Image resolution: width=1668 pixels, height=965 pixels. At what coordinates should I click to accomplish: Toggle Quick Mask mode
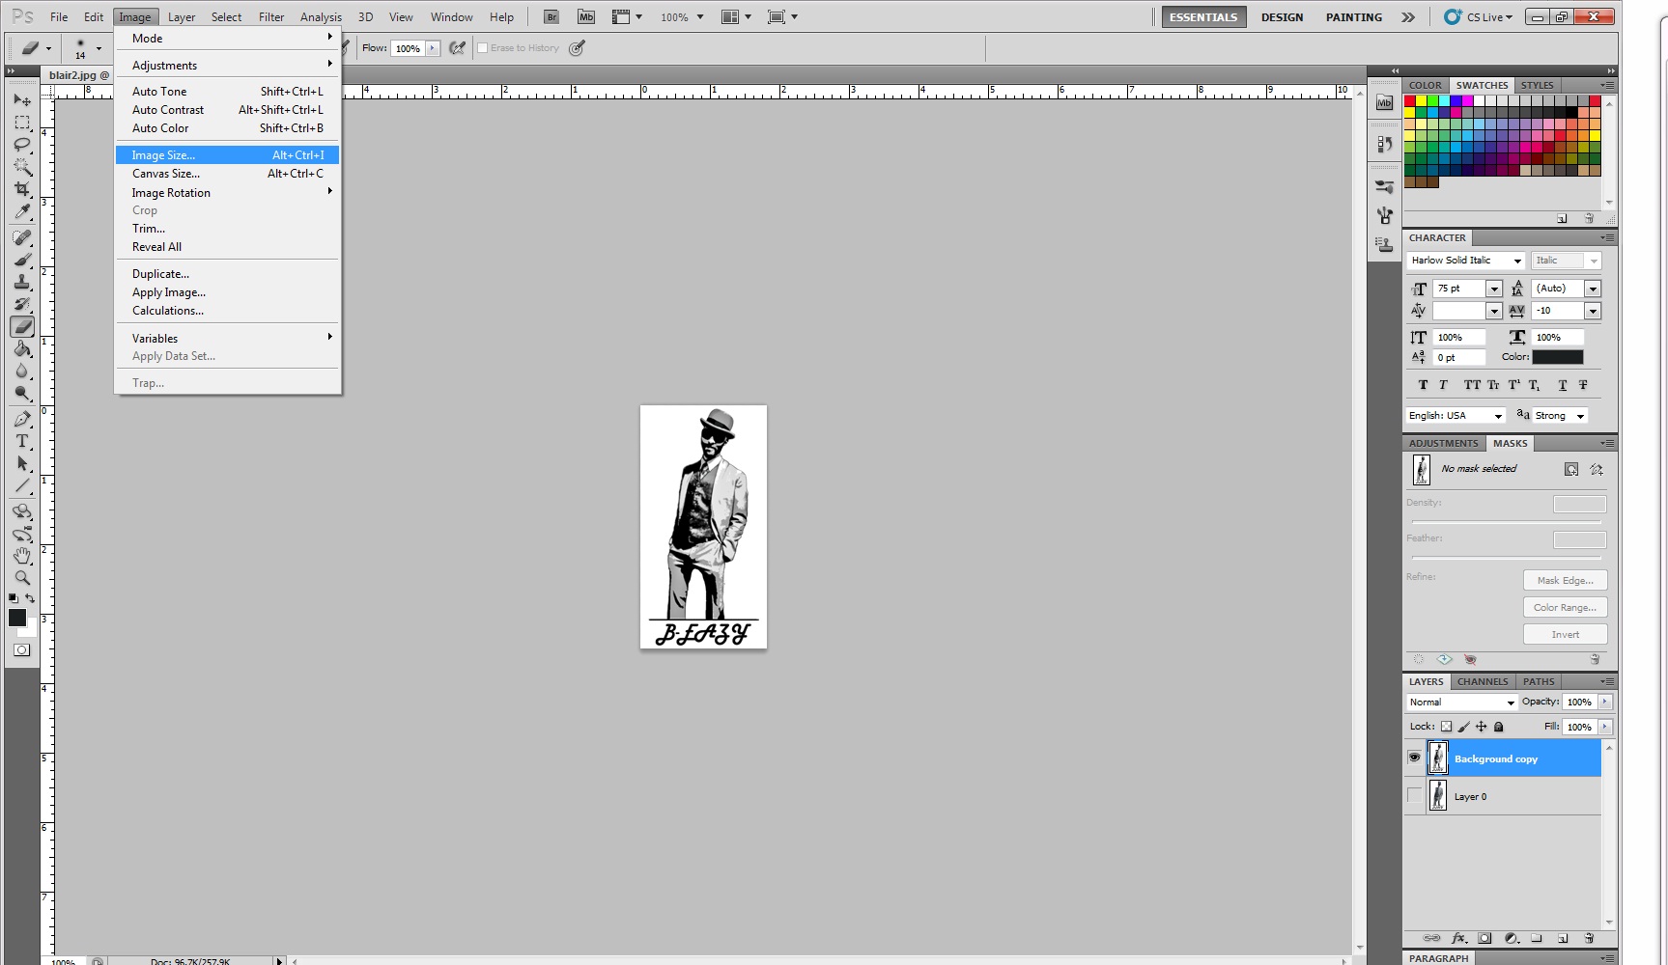click(21, 650)
